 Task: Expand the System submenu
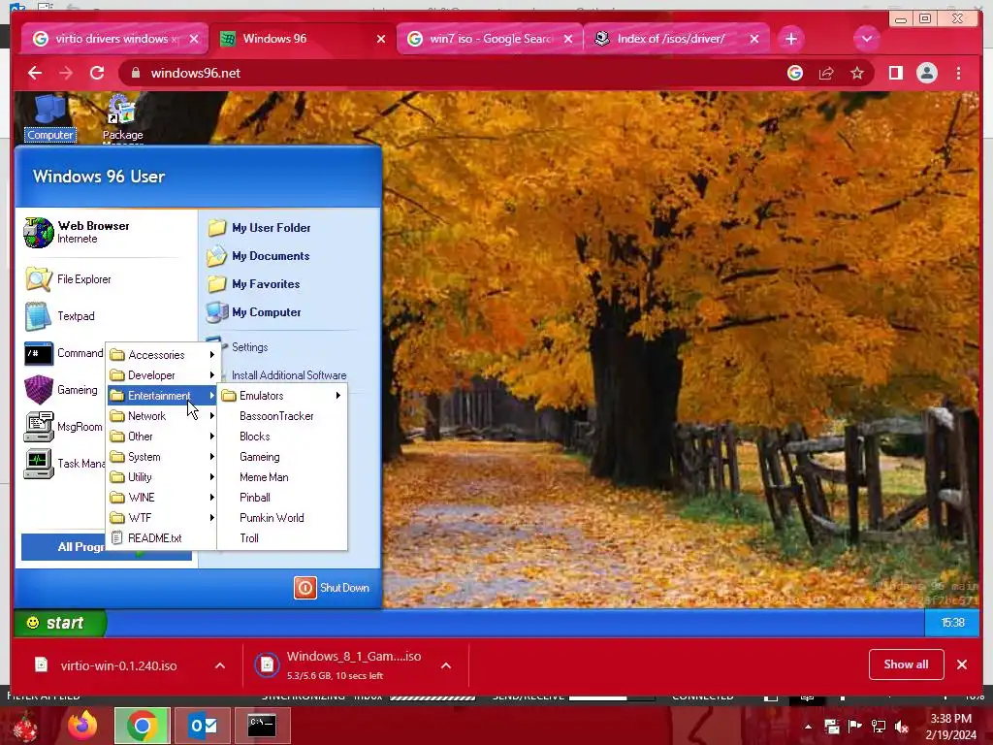click(x=162, y=456)
